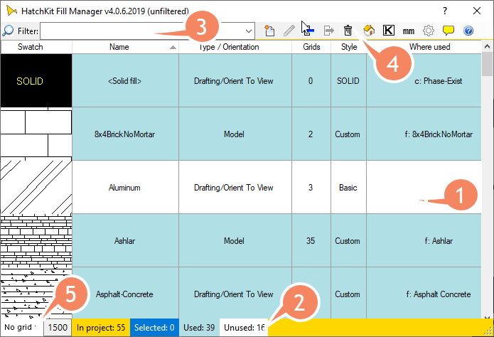Click Model type in Ashlar row

pyautogui.click(x=235, y=240)
